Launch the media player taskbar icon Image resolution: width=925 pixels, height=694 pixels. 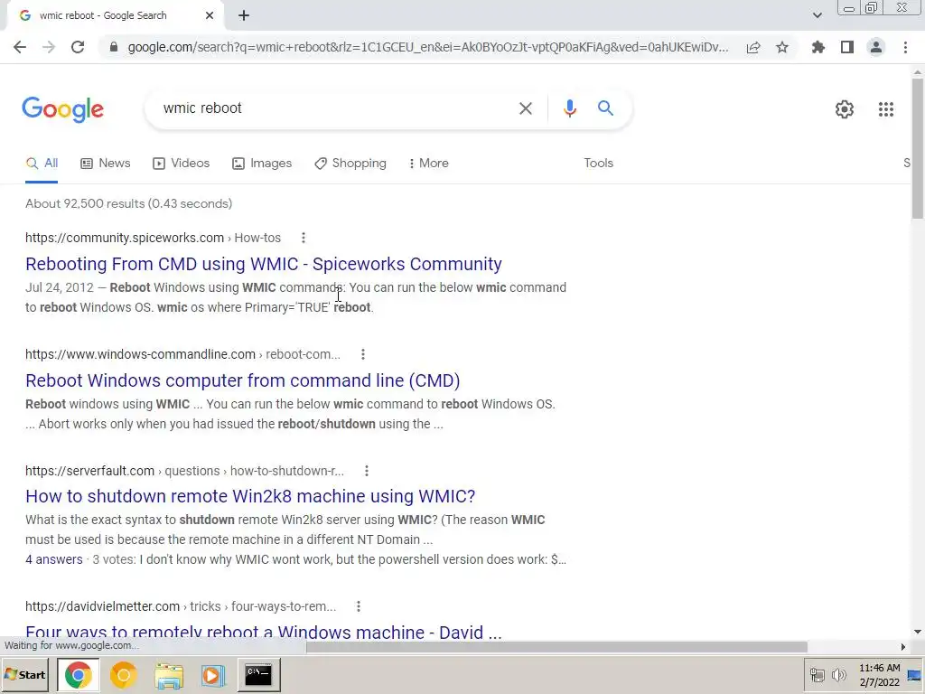click(213, 675)
